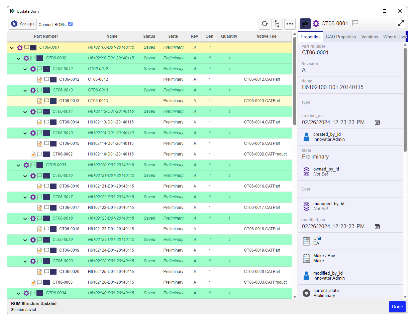Viewport: 415px width, 321px height.
Task: Open the Versions tab
Action: (x=370, y=37)
